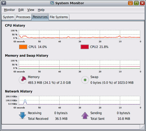Click the 200.0 KiB/s axis label
The height and width of the screenshot is (131, 146).
(12, 96)
